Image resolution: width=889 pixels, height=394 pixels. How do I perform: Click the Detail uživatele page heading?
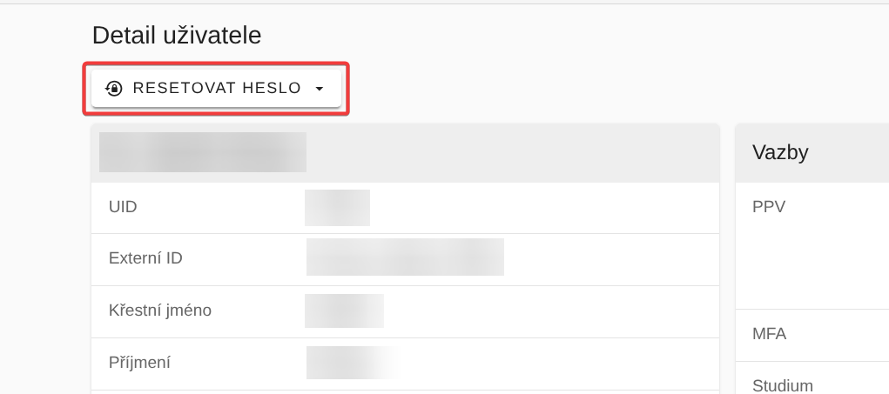click(177, 35)
